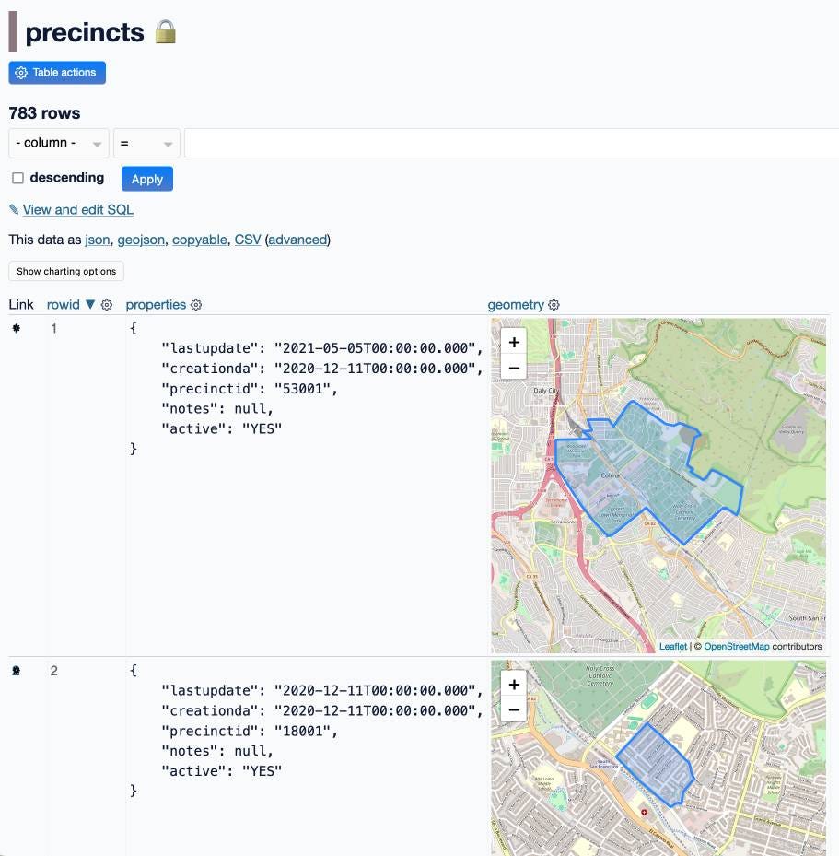The width and height of the screenshot is (839, 856).
Task: Click the 783 rows heading
Action: coord(45,113)
